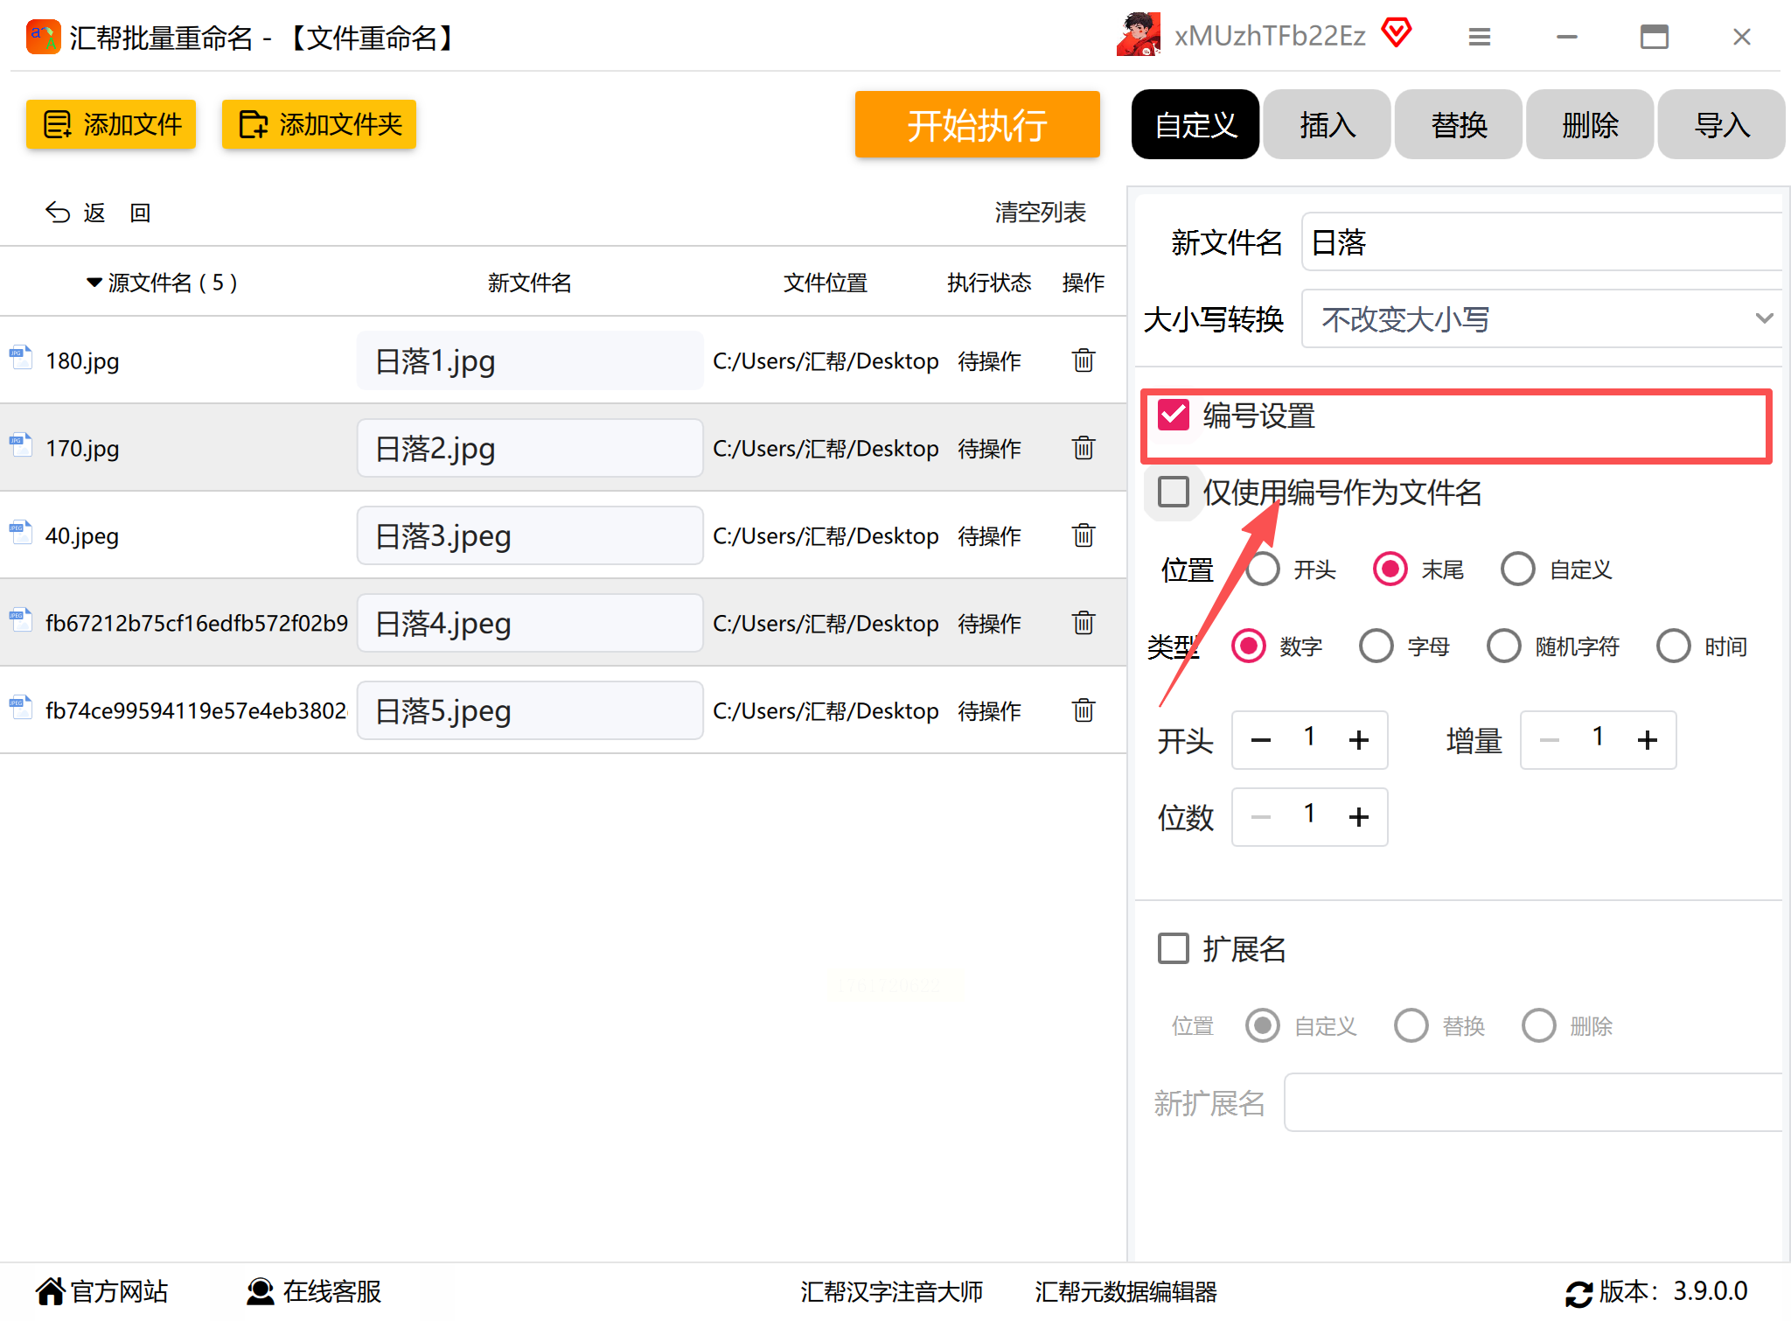Uncheck the 编号设置 checkbox
The width and height of the screenshot is (1791, 1321).
pyautogui.click(x=1173, y=416)
